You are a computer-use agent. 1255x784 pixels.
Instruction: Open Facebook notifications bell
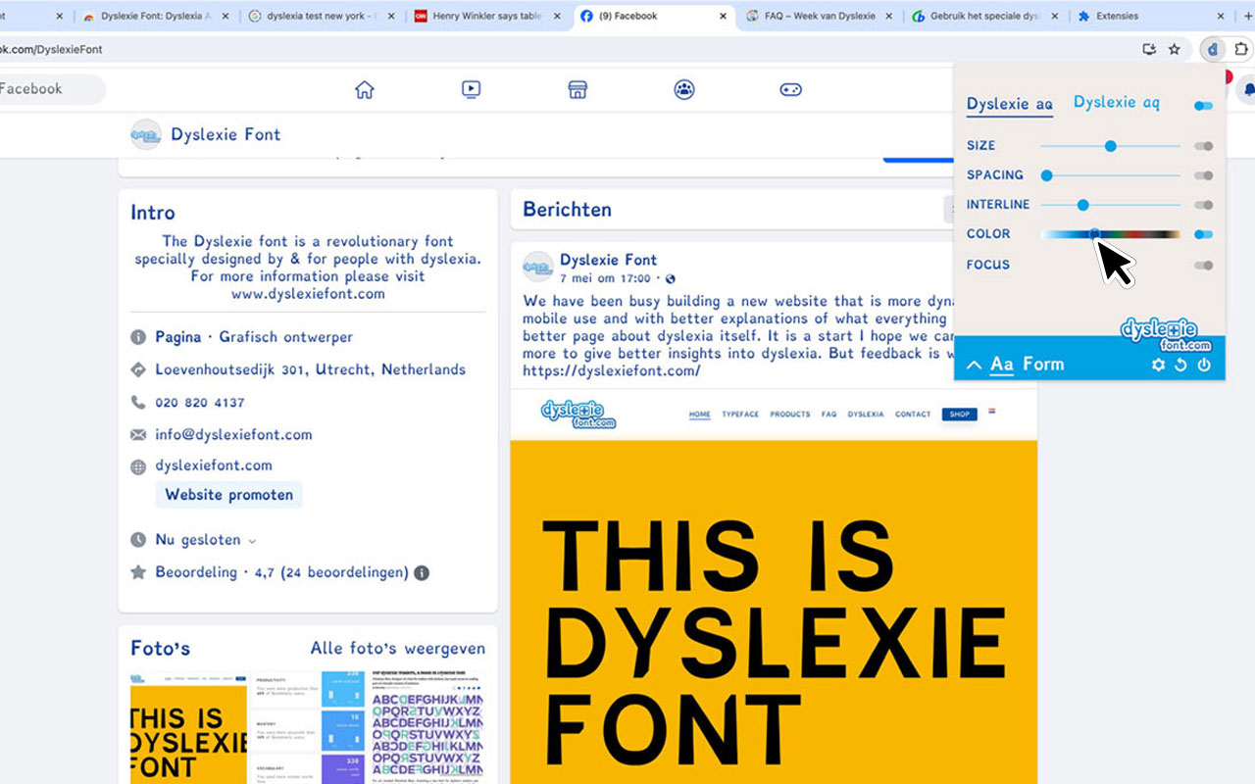(x=1248, y=89)
